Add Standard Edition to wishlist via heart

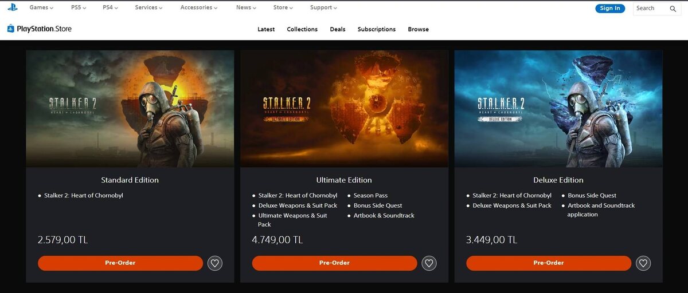coord(214,263)
